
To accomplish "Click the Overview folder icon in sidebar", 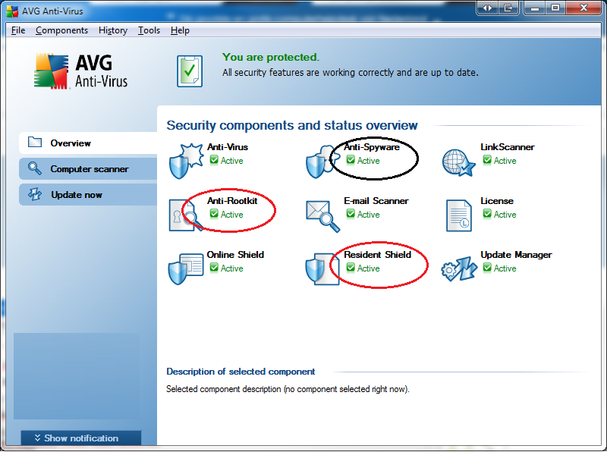I will 35,142.
